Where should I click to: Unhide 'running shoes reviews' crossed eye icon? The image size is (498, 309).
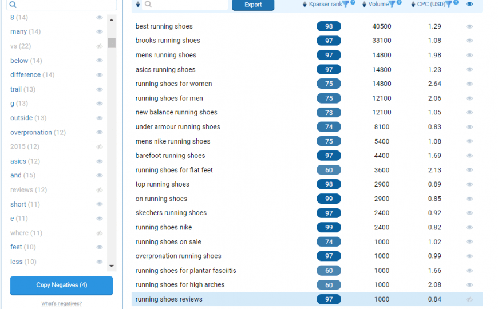click(x=469, y=299)
